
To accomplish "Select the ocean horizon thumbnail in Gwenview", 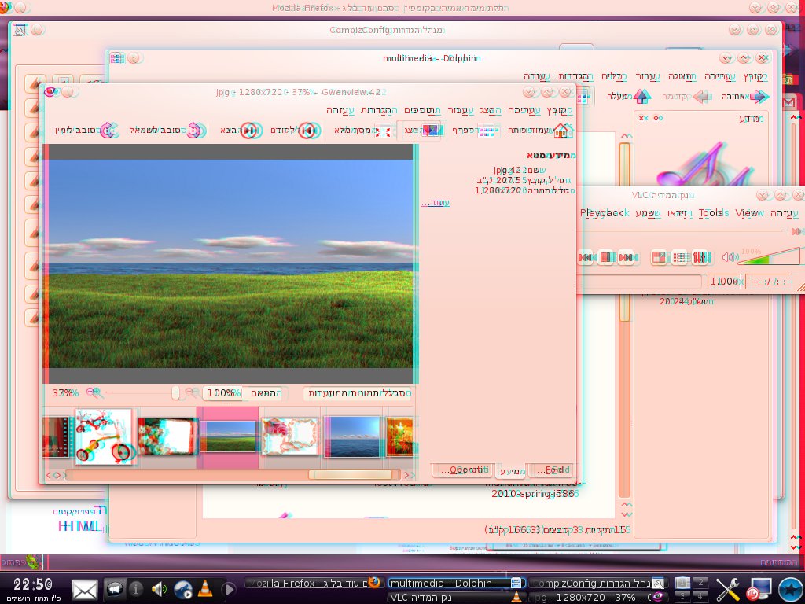I will pyautogui.click(x=352, y=436).
